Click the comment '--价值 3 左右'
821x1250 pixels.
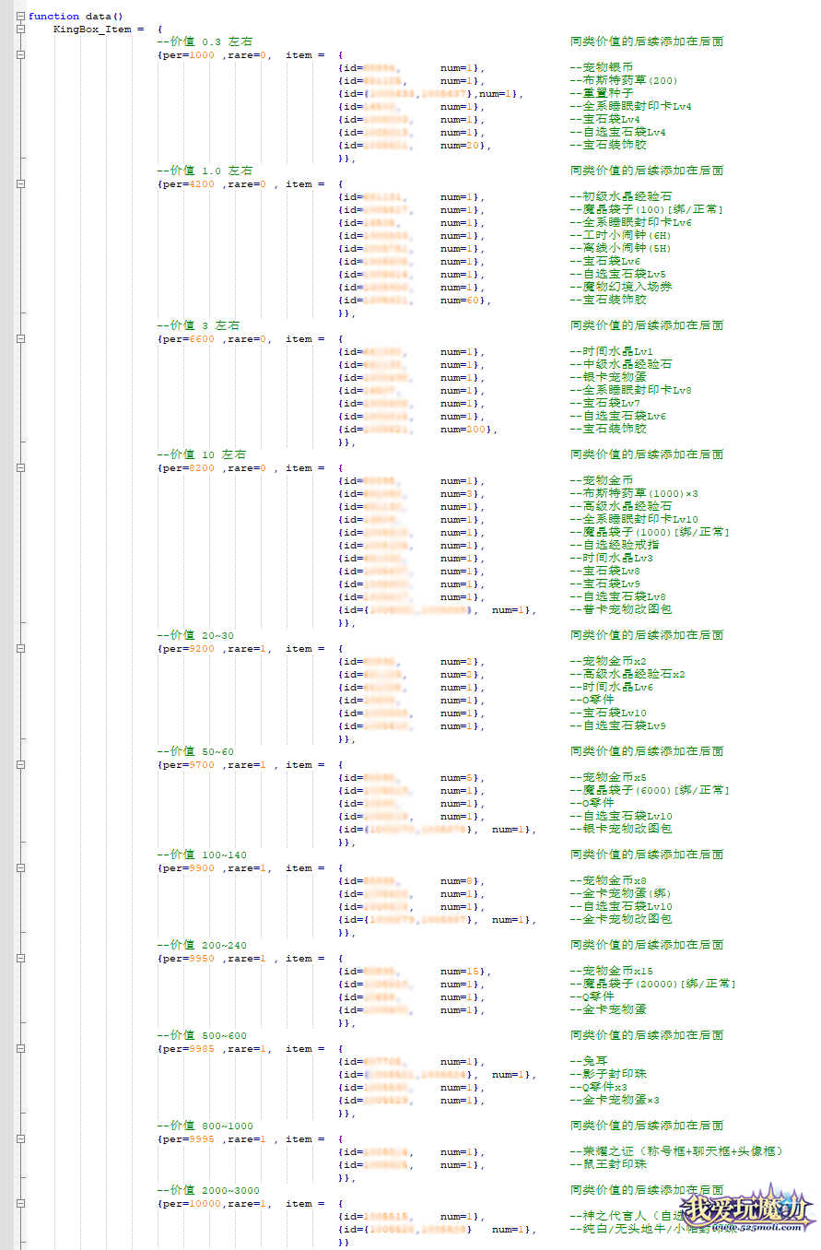[198, 325]
